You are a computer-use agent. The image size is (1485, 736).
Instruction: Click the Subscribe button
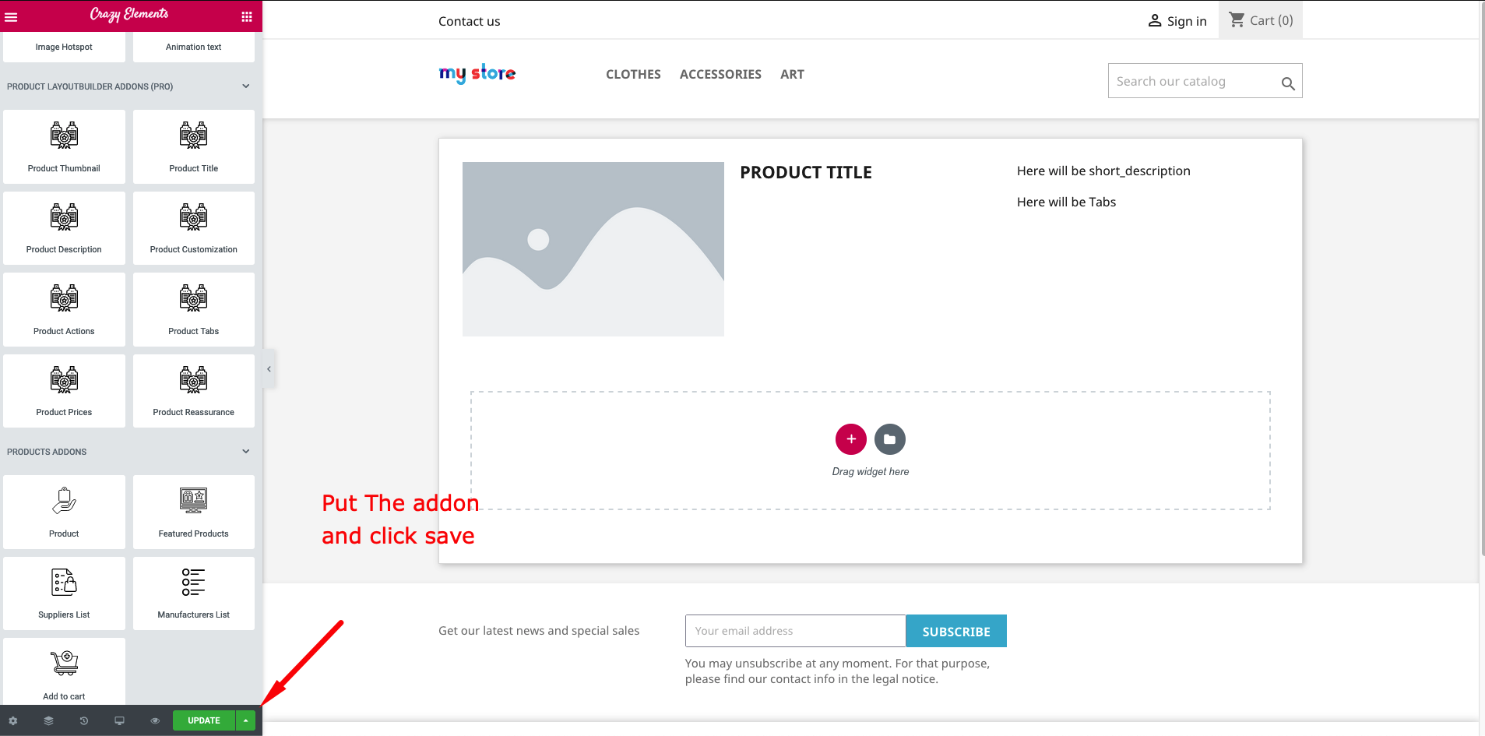pos(956,632)
